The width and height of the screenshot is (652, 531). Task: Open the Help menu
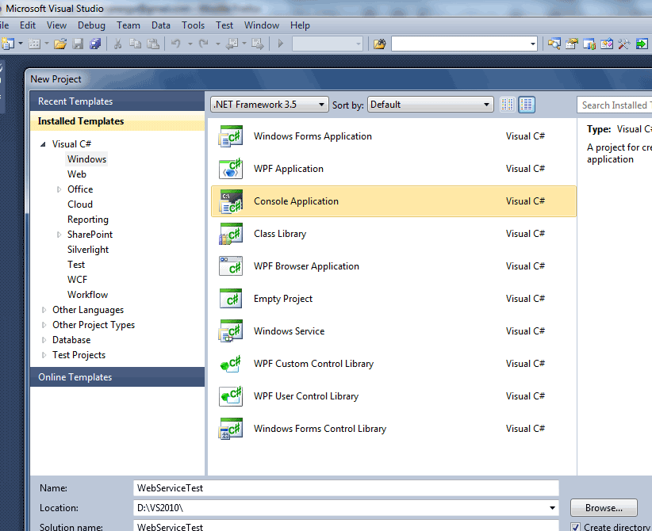[300, 25]
